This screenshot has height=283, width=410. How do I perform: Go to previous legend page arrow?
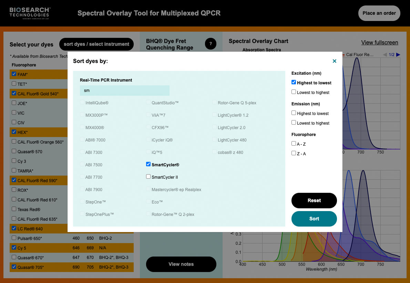click(385, 55)
